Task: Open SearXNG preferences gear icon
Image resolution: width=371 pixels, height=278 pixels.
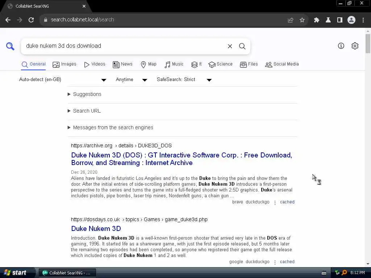Action: tap(355, 46)
